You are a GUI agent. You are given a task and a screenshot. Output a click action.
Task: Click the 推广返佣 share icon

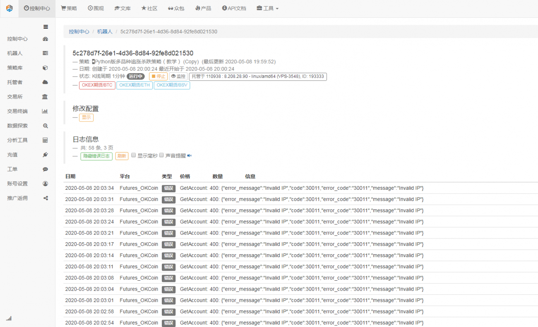(46, 198)
